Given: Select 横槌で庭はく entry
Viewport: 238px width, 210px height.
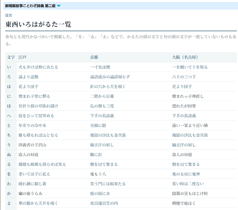Looking at the screenshot, I should point(184,203).
